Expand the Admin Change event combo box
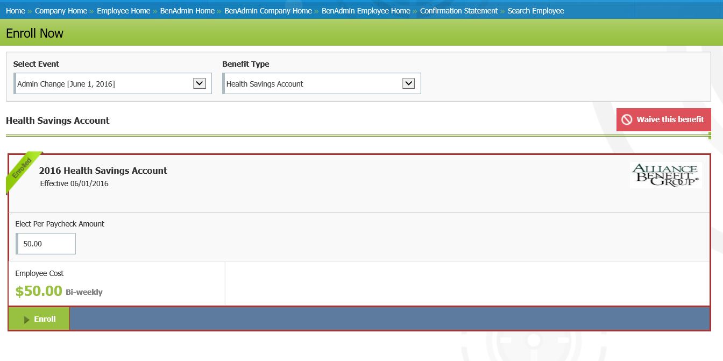Image resolution: width=723 pixels, height=361 pixels. pyautogui.click(x=112, y=83)
